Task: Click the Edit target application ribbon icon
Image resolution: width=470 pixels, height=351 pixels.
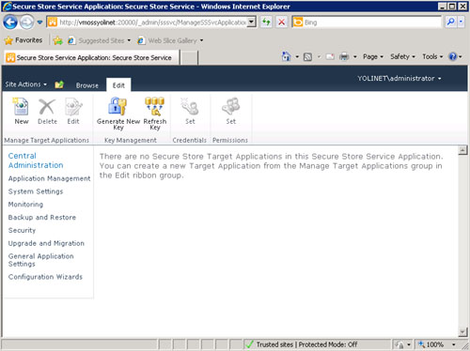Action: click(x=73, y=107)
